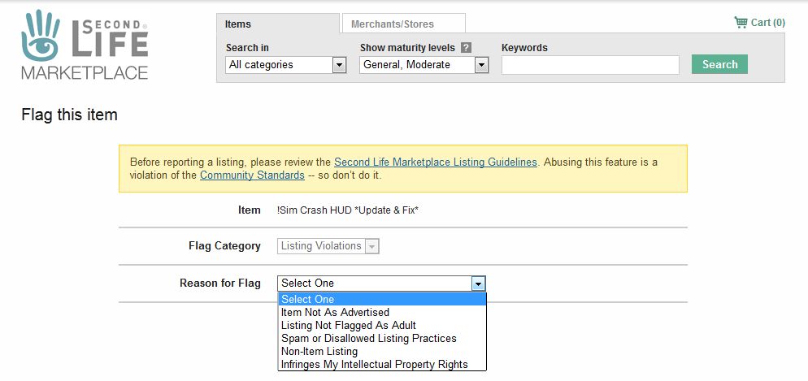
Task: Open the shopping cart icon
Action: pyautogui.click(x=741, y=23)
